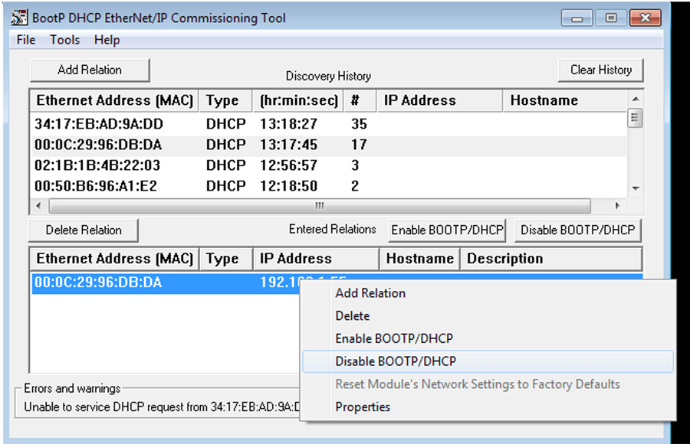Select discovery row 34:17:EB:AD:9A:DD
The height and width of the screenshot is (444, 690).
[x=329, y=124]
